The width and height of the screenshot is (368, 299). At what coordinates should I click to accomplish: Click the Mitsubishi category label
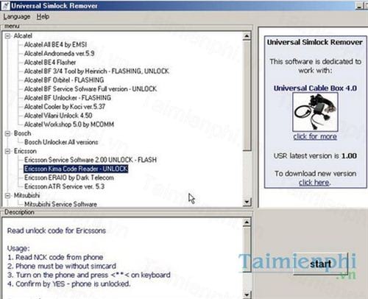[x=26, y=195]
